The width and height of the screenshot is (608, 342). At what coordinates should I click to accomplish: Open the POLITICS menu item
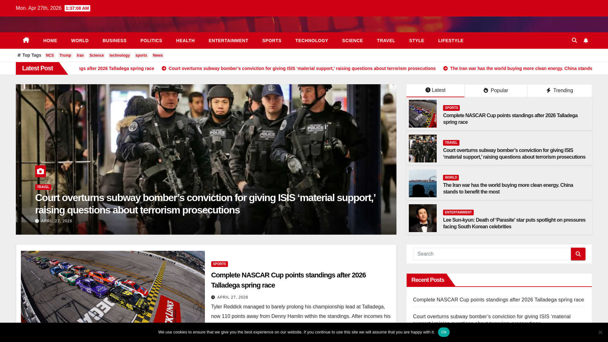pos(151,41)
